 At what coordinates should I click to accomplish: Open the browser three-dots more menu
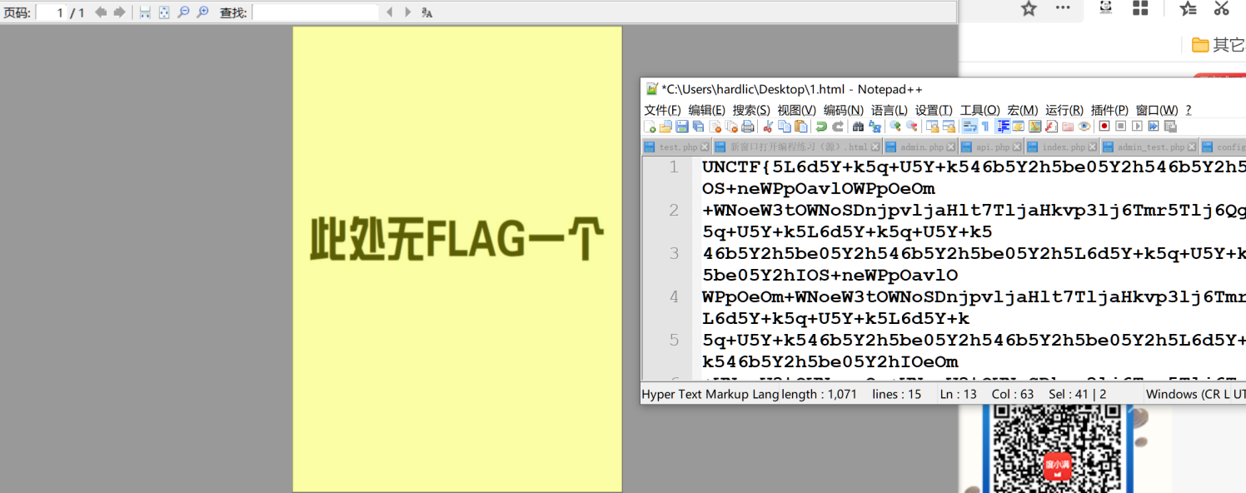tap(1063, 8)
